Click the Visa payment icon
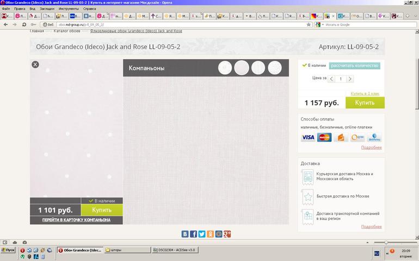 coord(308,137)
